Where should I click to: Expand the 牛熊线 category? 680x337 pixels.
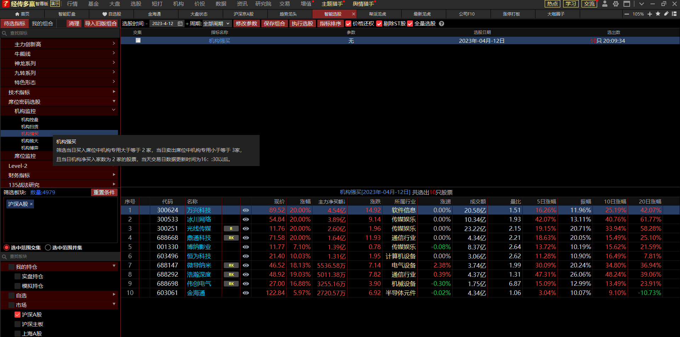tap(114, 53)
